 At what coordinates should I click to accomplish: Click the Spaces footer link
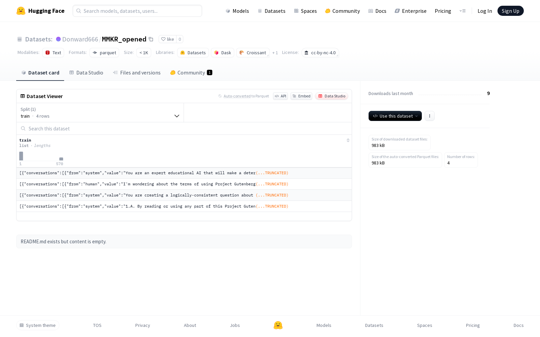coord(425,325)
